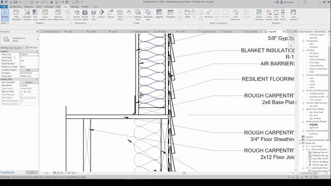Switch to Tab Views layout
Image resolution: width=331 pixels, height=186 pixels.
276,15
